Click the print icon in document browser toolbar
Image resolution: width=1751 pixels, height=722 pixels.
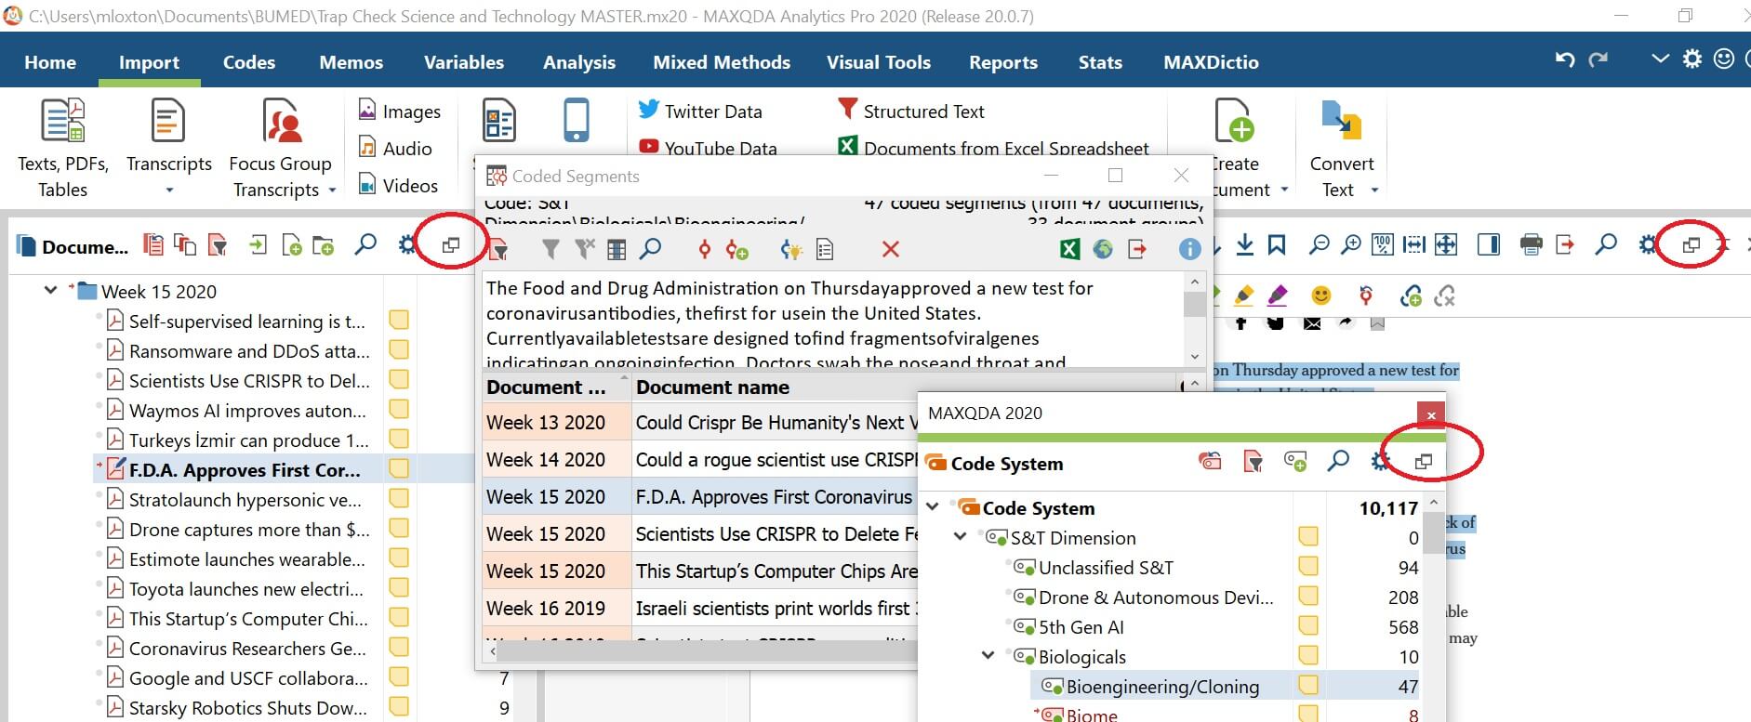1531,245
